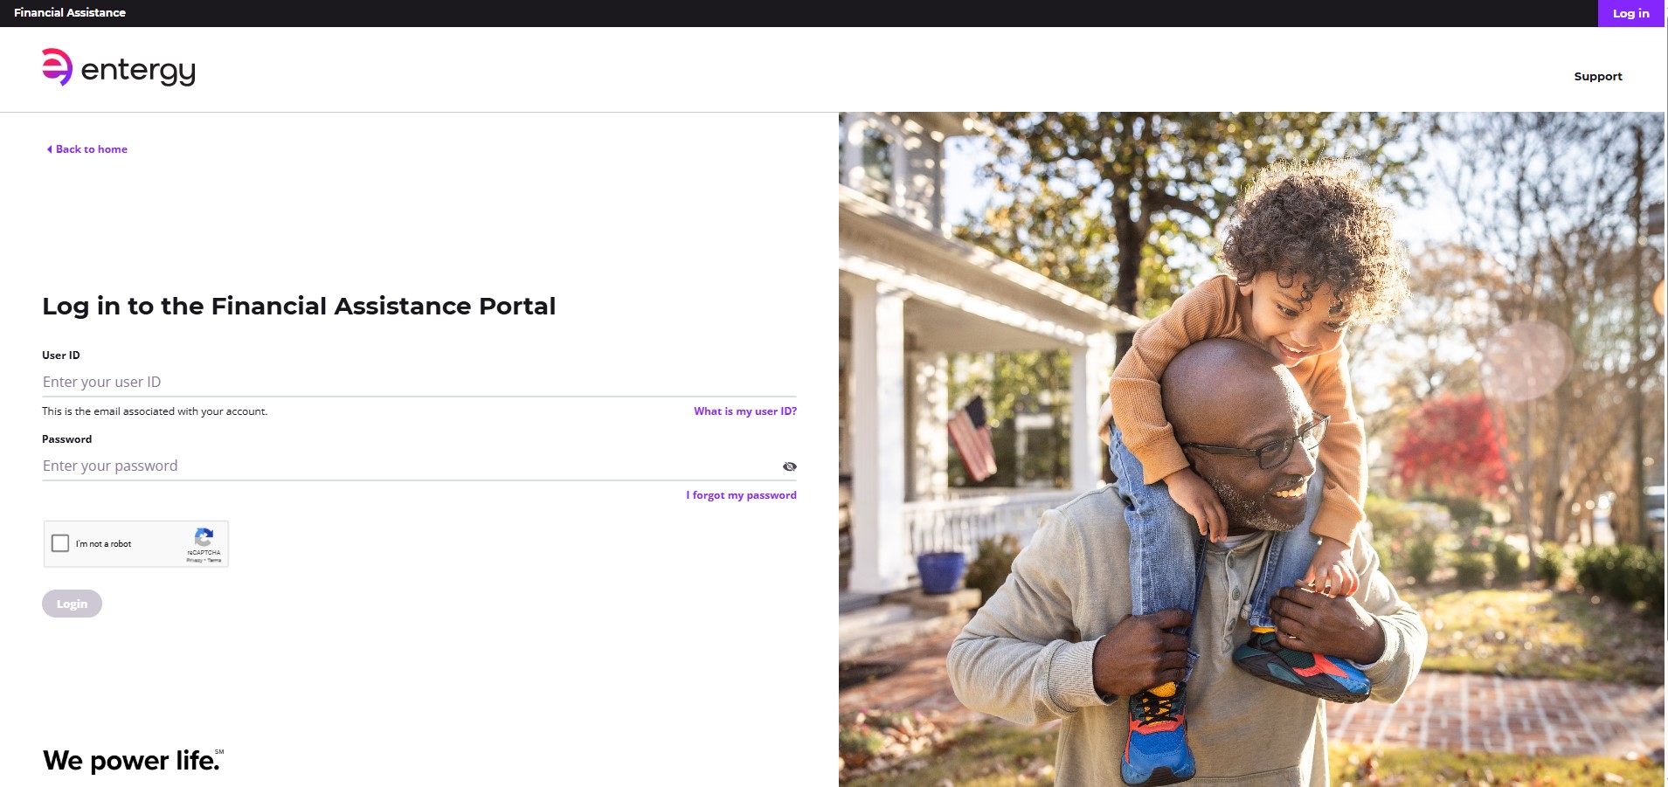The height and width of the screenshot is (787, 1668).
Task: Open the Support page
Action: coord(1598,77)
